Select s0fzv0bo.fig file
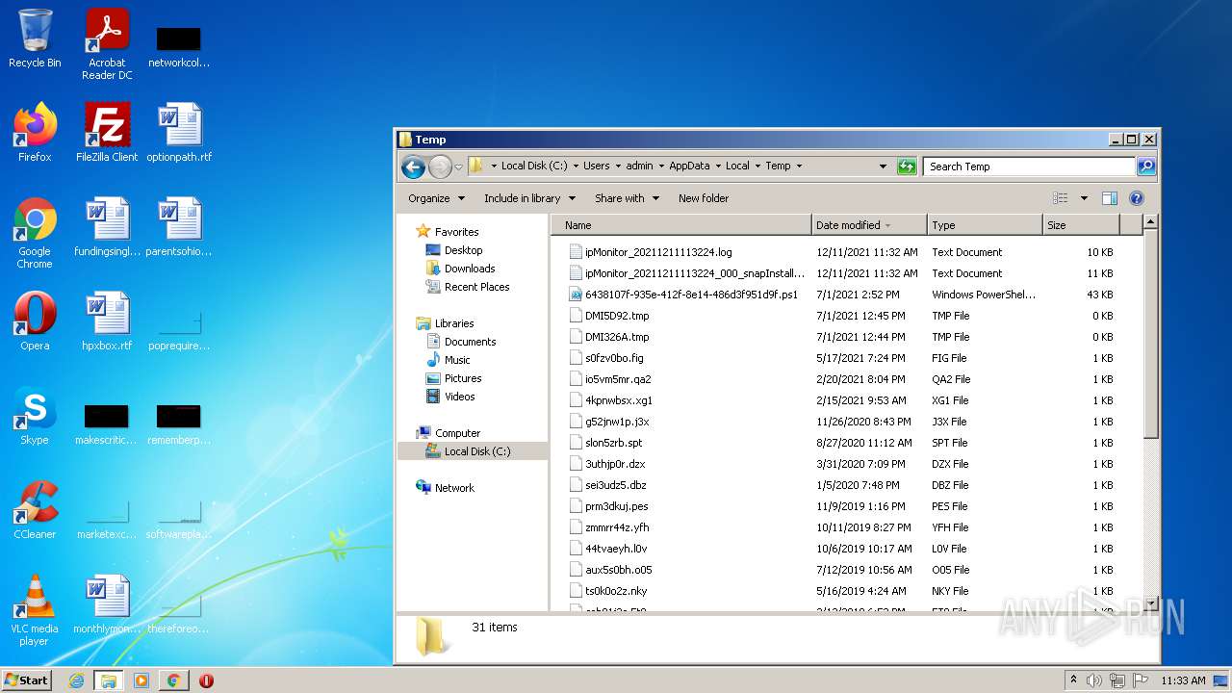The image size is (1232, 693). [x=614, y=358]
